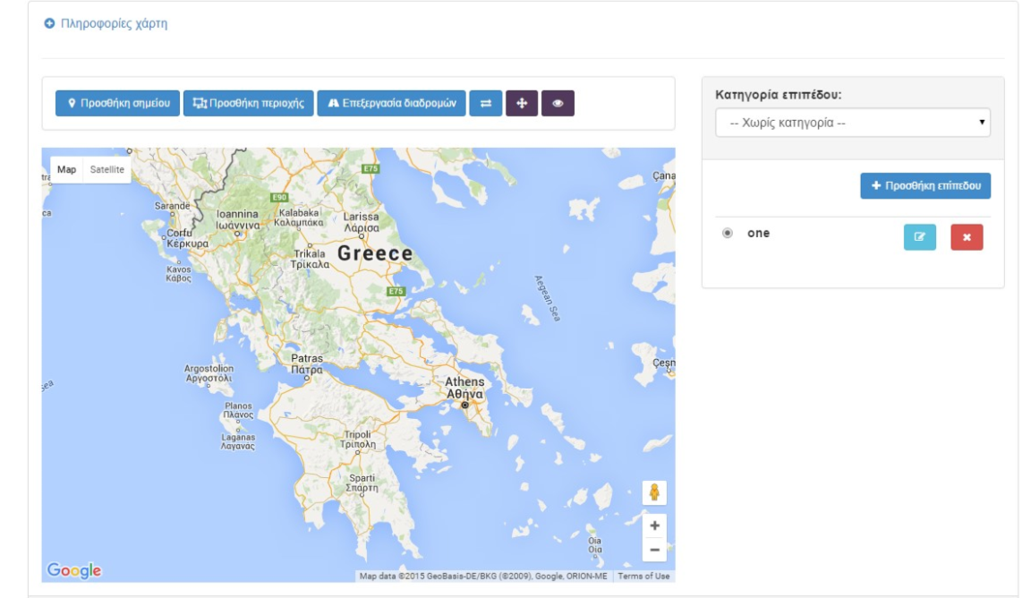Click the Προσθήκη επιπέδου button
The height and width of the screenshot is (598, 1031).
925,186
